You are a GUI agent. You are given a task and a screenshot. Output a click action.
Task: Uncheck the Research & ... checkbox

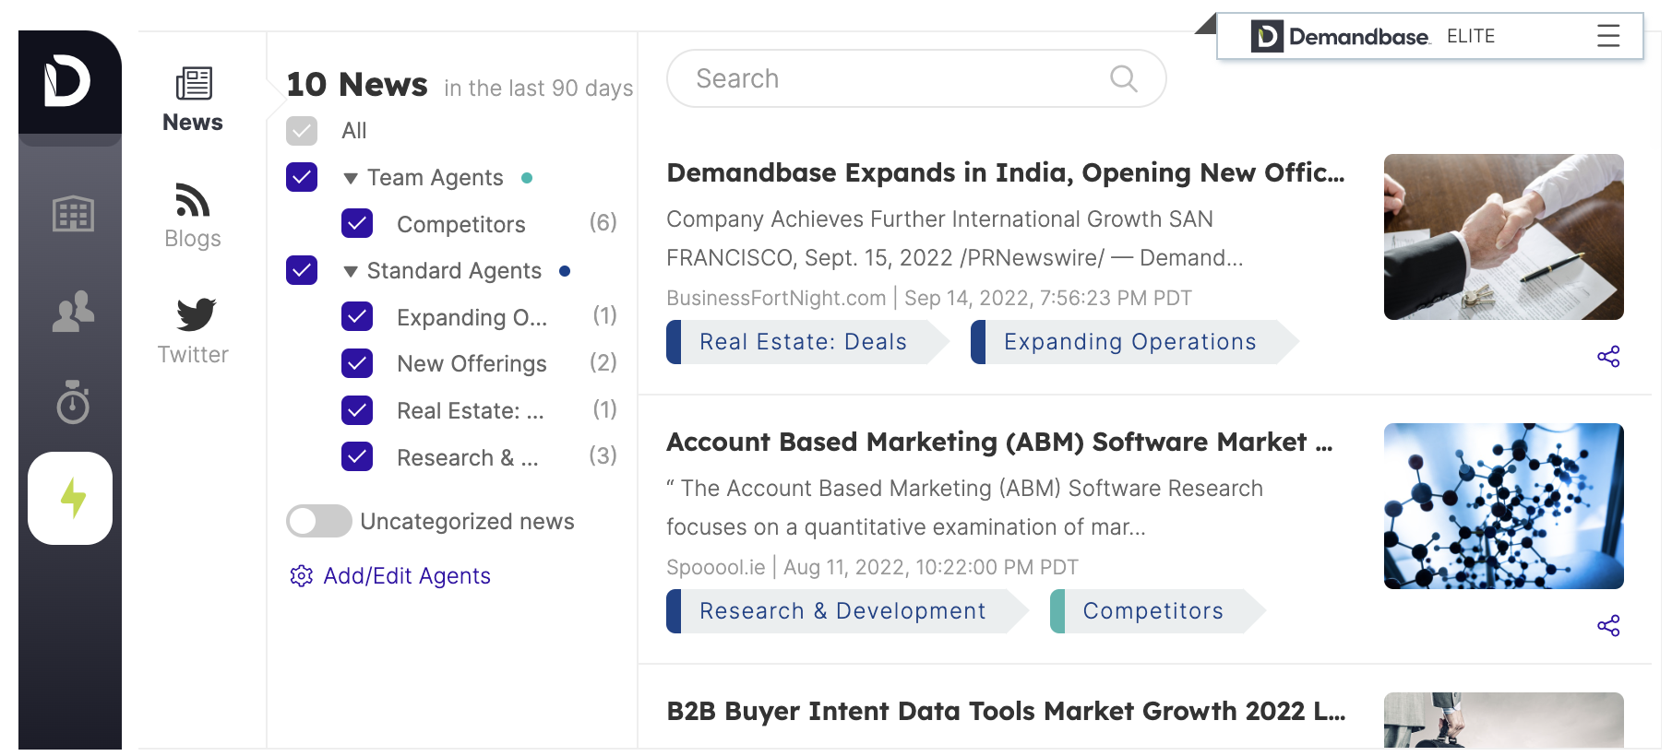357,456
